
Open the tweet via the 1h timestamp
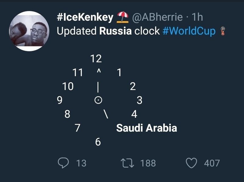[x=197, y=17]
